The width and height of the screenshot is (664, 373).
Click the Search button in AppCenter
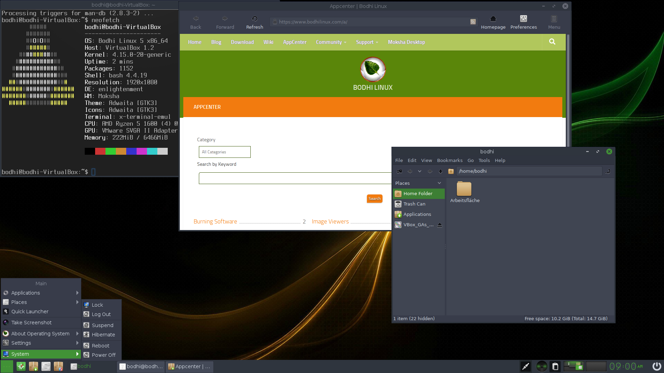375,199
